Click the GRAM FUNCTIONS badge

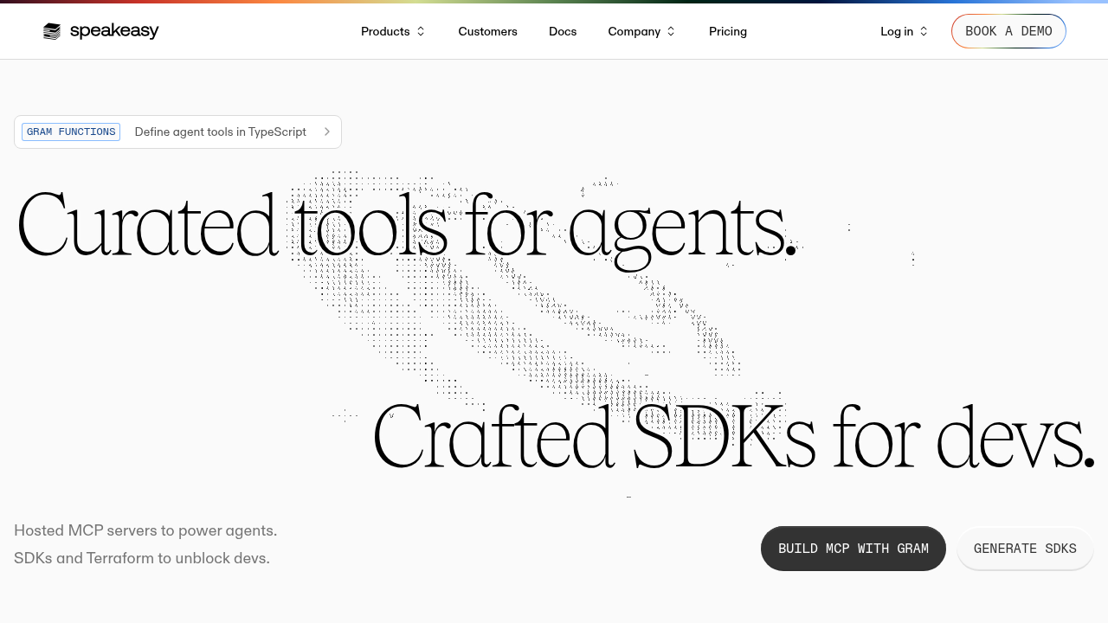pyautogui.click(x=71, y=132)
